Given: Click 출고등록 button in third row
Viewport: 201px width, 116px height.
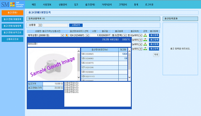Looking at the screenshot, I should click(x=154, y=44).
